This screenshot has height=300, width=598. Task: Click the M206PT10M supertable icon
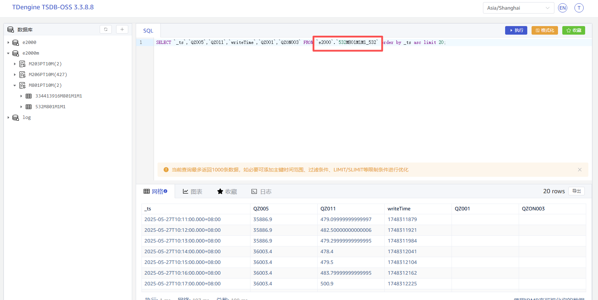pyautogui.click(x=23, y=75)
